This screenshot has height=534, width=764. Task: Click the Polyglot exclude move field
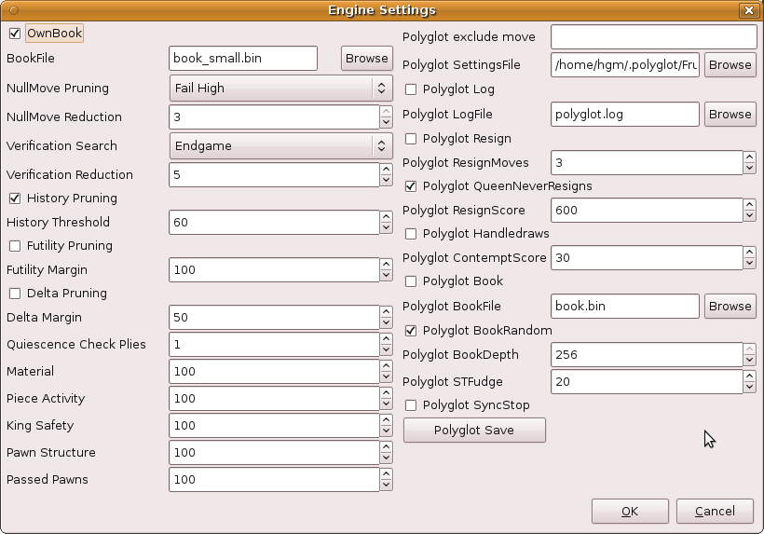[x=653, y=36]
